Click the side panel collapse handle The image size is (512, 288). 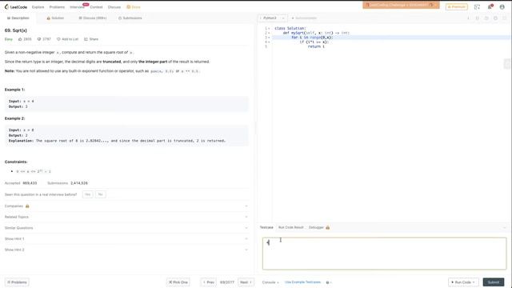tap(506, 64)
